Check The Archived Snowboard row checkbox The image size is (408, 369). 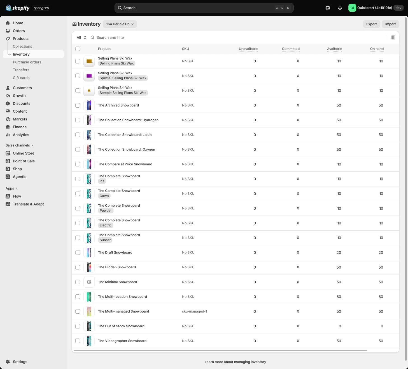78,105
